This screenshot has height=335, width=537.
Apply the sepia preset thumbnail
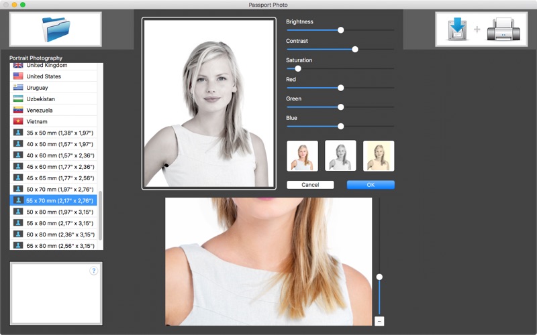pos(379,155)
